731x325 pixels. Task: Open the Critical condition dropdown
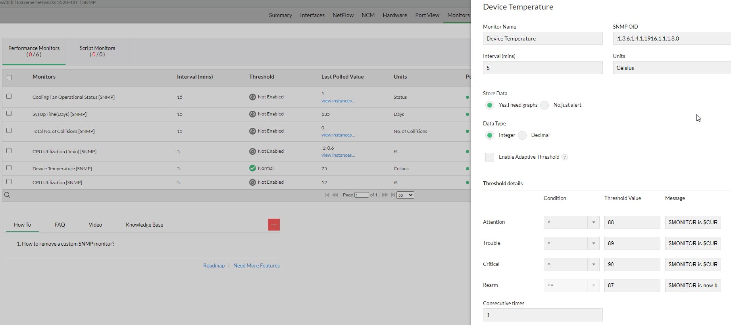click(x=571, y=264)
